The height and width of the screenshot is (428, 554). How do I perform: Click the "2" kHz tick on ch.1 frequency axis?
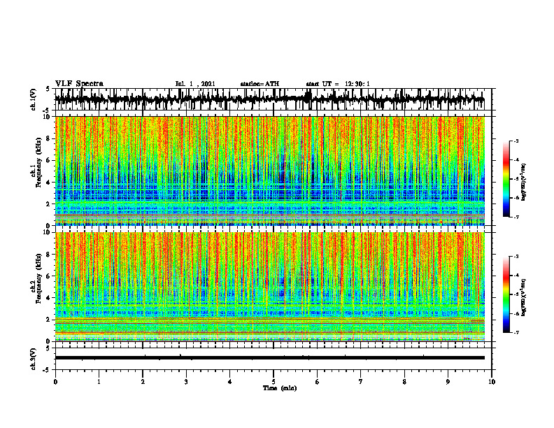coord(49,204)
